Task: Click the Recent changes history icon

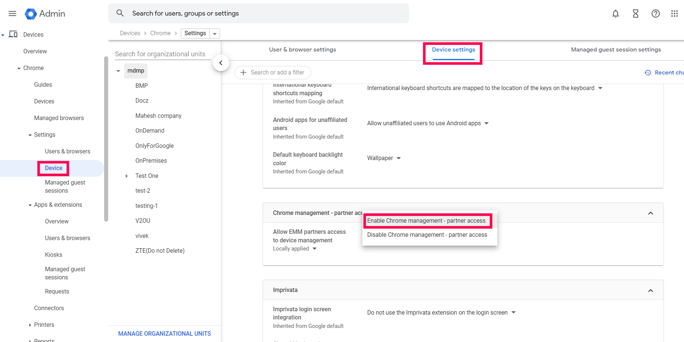Action: [x=648, y=73]
